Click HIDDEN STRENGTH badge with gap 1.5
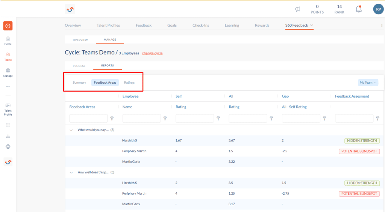 362,183
